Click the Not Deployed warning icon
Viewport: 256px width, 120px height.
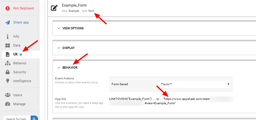click(x=7, y=8)
